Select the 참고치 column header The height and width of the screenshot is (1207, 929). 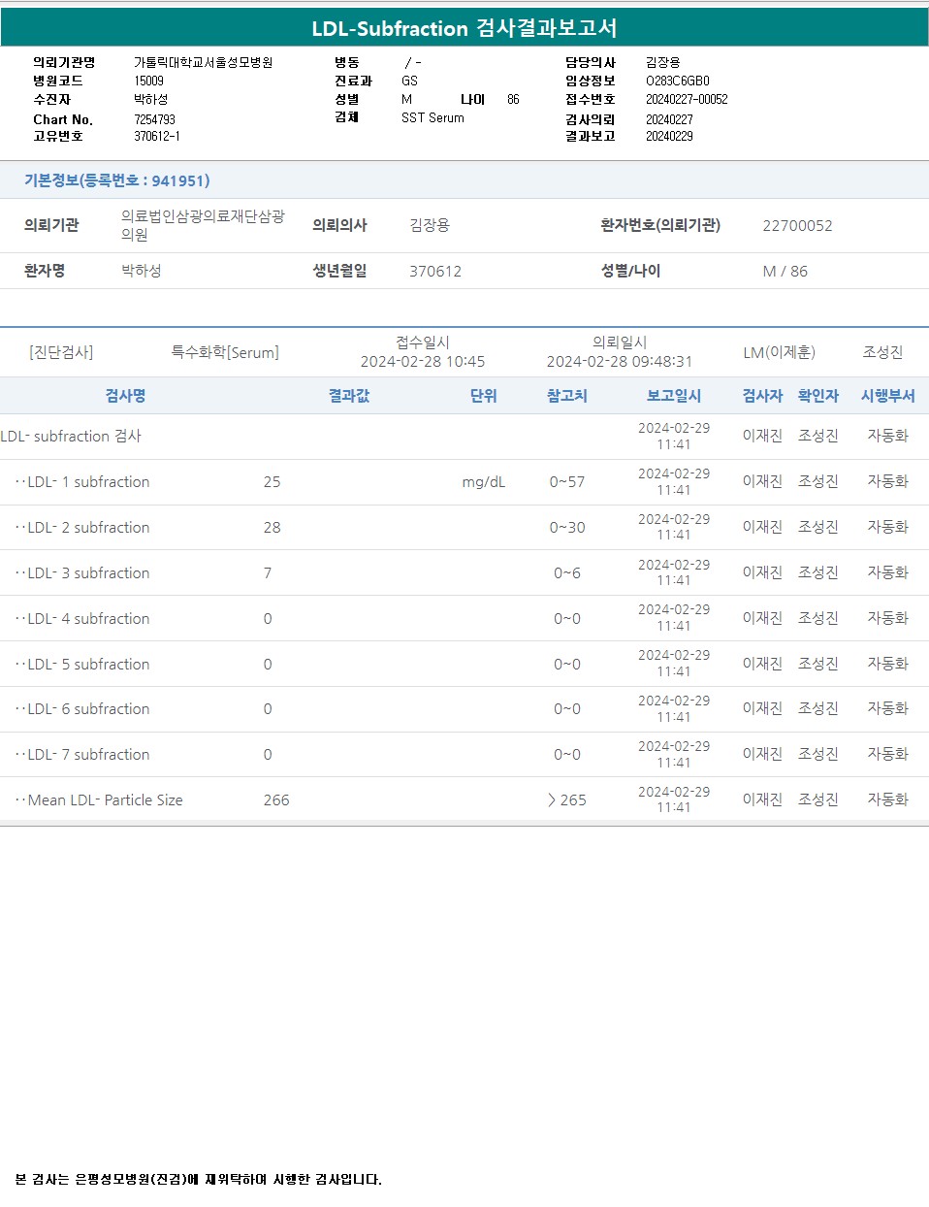(566, 396)
